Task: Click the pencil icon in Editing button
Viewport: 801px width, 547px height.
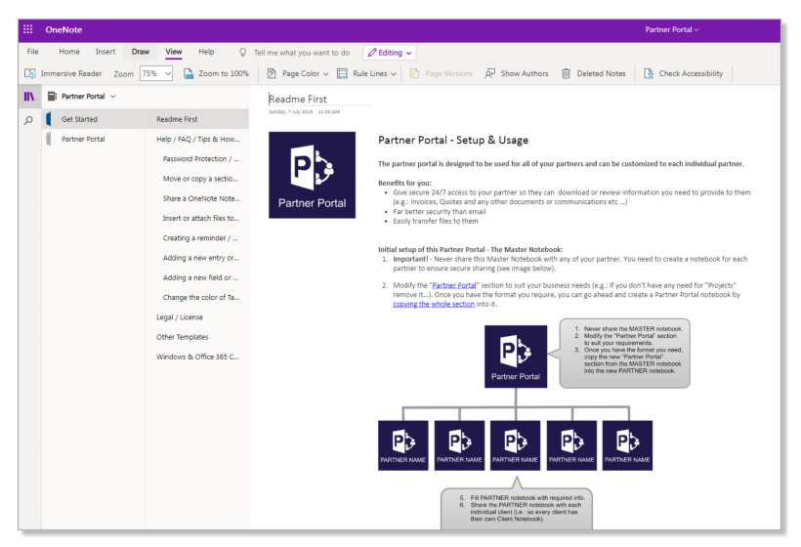Action: coord(372,52)
